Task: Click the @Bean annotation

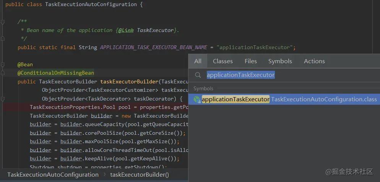Action: tap(25, 64)
